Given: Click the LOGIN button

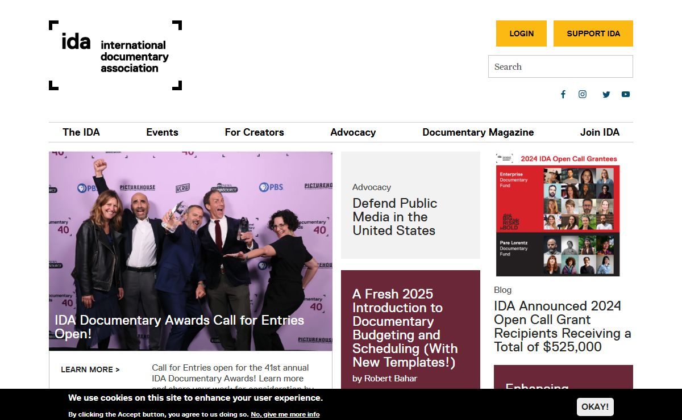Looking at the screenshot, I should point(521,33).
